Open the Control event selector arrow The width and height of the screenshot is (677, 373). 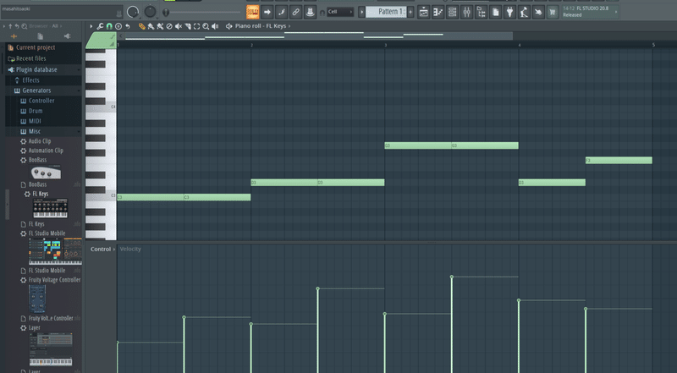[x=114, y=250]
